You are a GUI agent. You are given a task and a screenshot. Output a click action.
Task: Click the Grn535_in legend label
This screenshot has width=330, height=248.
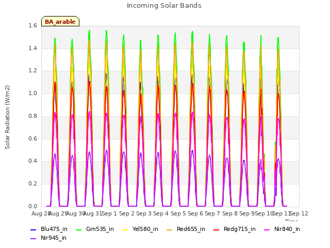[100, 229]
